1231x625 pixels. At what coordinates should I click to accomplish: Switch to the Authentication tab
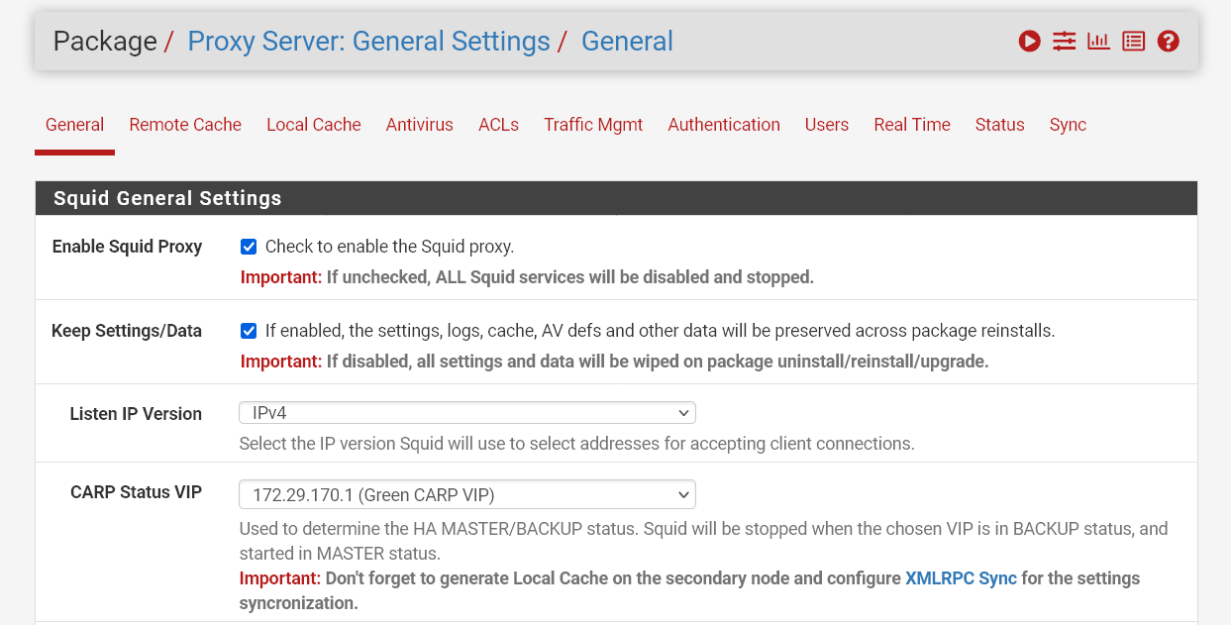coord(723,125)
